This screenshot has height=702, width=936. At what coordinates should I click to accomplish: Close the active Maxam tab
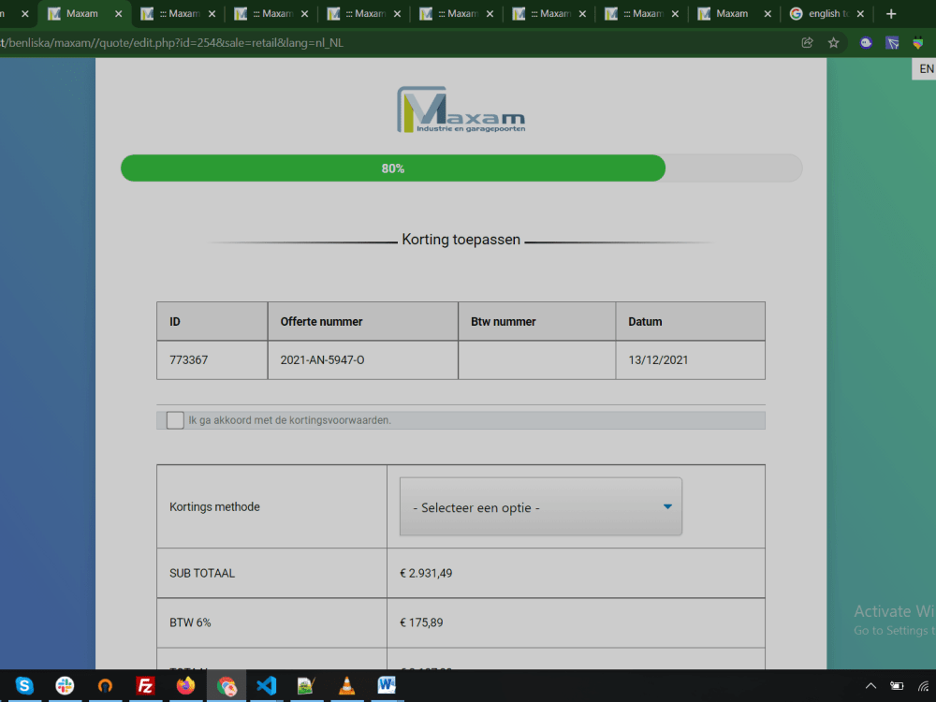118,13
